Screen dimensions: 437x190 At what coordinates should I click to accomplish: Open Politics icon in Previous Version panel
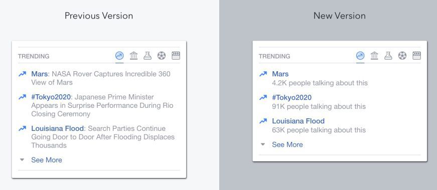[133, 56]
